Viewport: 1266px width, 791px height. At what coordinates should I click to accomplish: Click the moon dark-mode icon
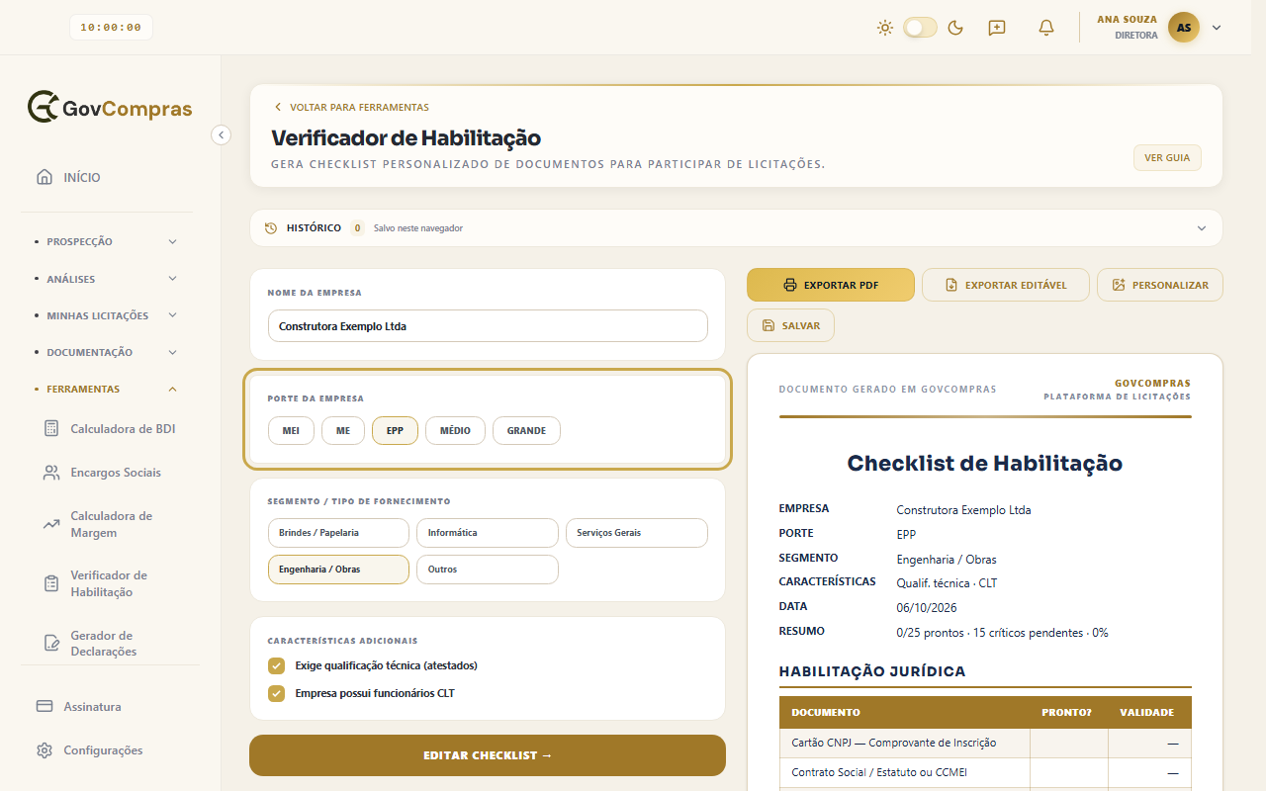pos(955,28)
